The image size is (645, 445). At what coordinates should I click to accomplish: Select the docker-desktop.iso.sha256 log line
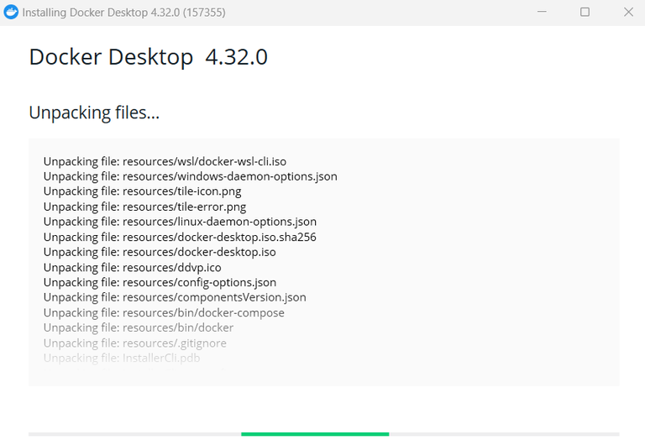click(x=180, y=237)
